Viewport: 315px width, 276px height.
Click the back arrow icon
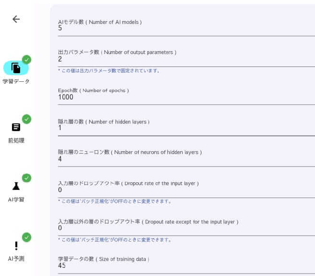pyautogui.click(x=16, y=19)
